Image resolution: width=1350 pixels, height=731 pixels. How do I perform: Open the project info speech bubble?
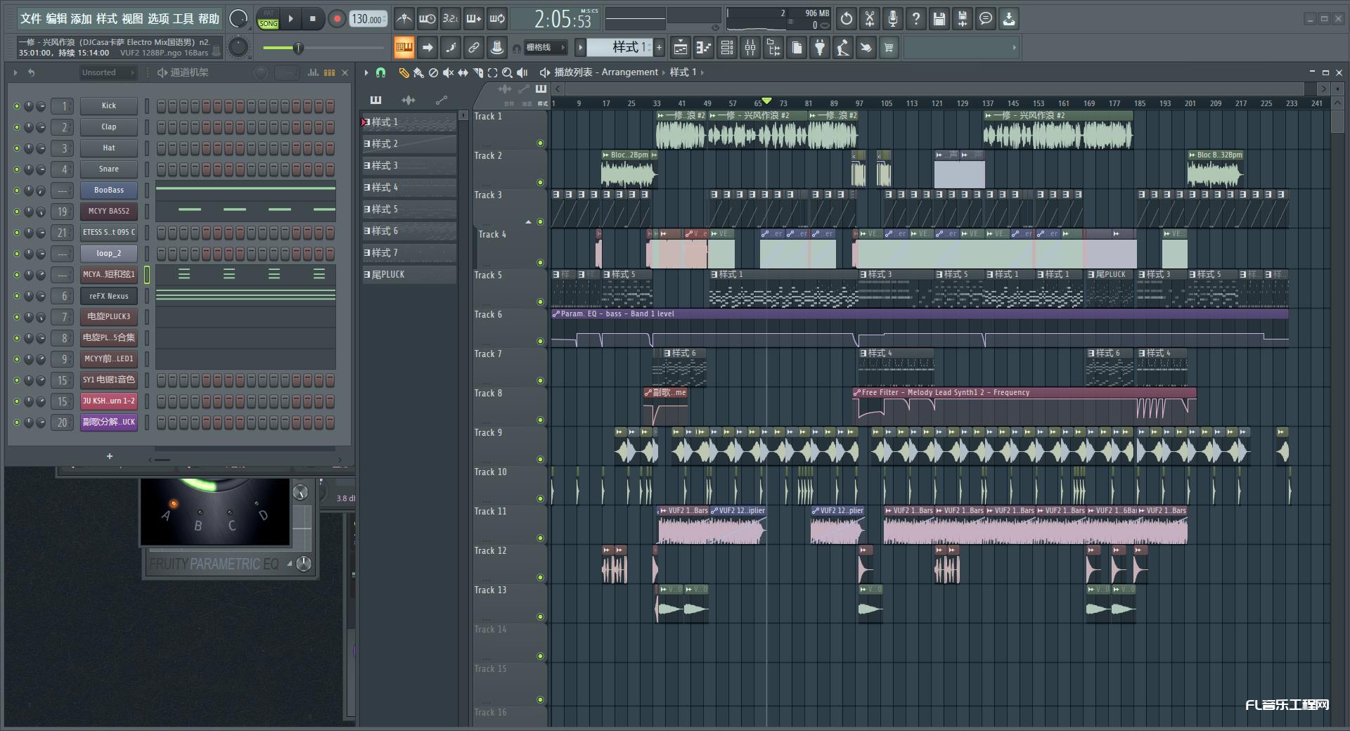[x=986, y=19]
